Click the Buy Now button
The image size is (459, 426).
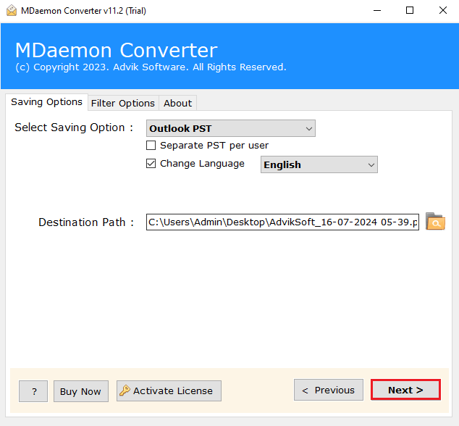point(81,391)
